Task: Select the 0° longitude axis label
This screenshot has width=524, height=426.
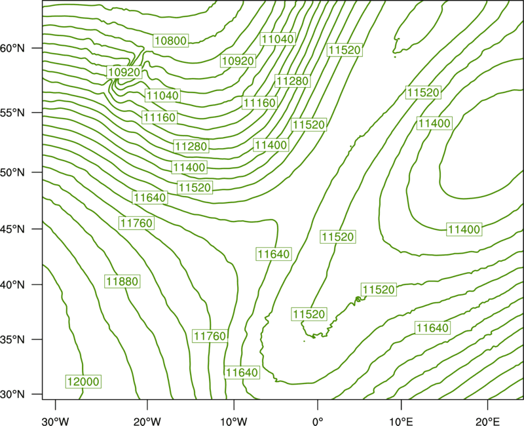Action: tap(318, 421)
